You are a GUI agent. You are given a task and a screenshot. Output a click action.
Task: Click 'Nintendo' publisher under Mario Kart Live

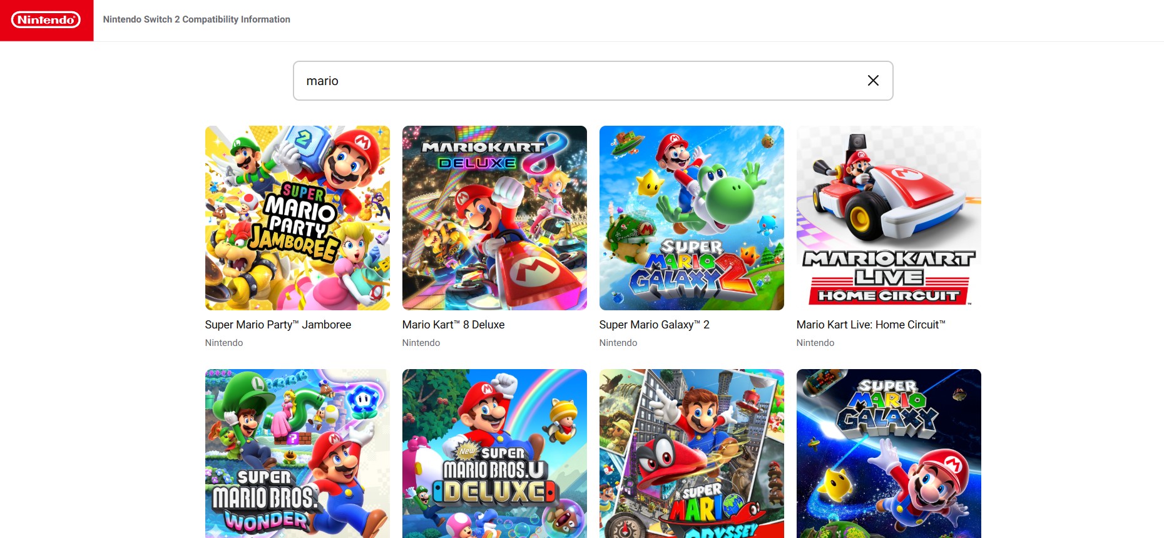click(815, 343)
